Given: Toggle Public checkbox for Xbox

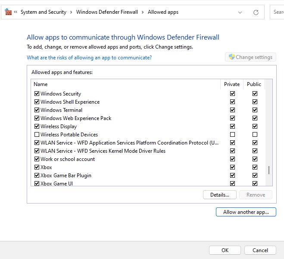Looking at the screenshot, I should 255,167.
